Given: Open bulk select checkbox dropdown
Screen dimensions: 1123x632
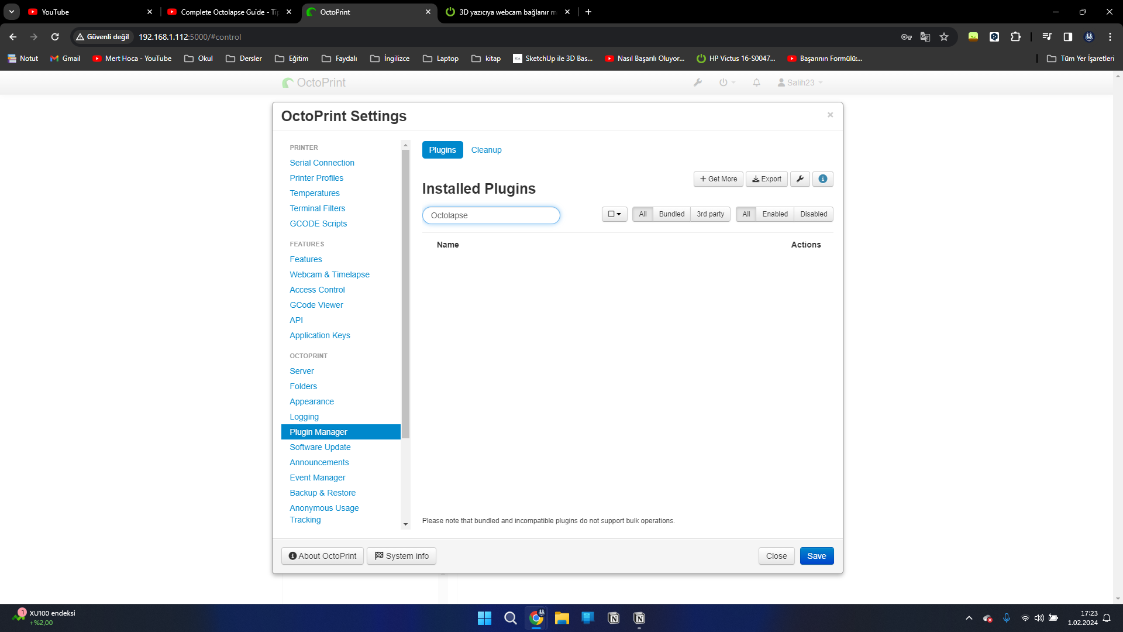Looking at the screenshot, I should 614,214.
